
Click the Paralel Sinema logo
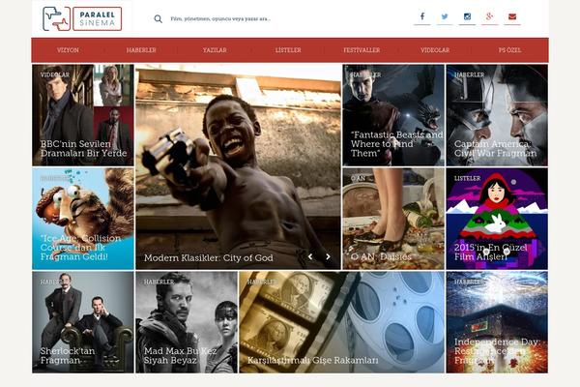82,18
